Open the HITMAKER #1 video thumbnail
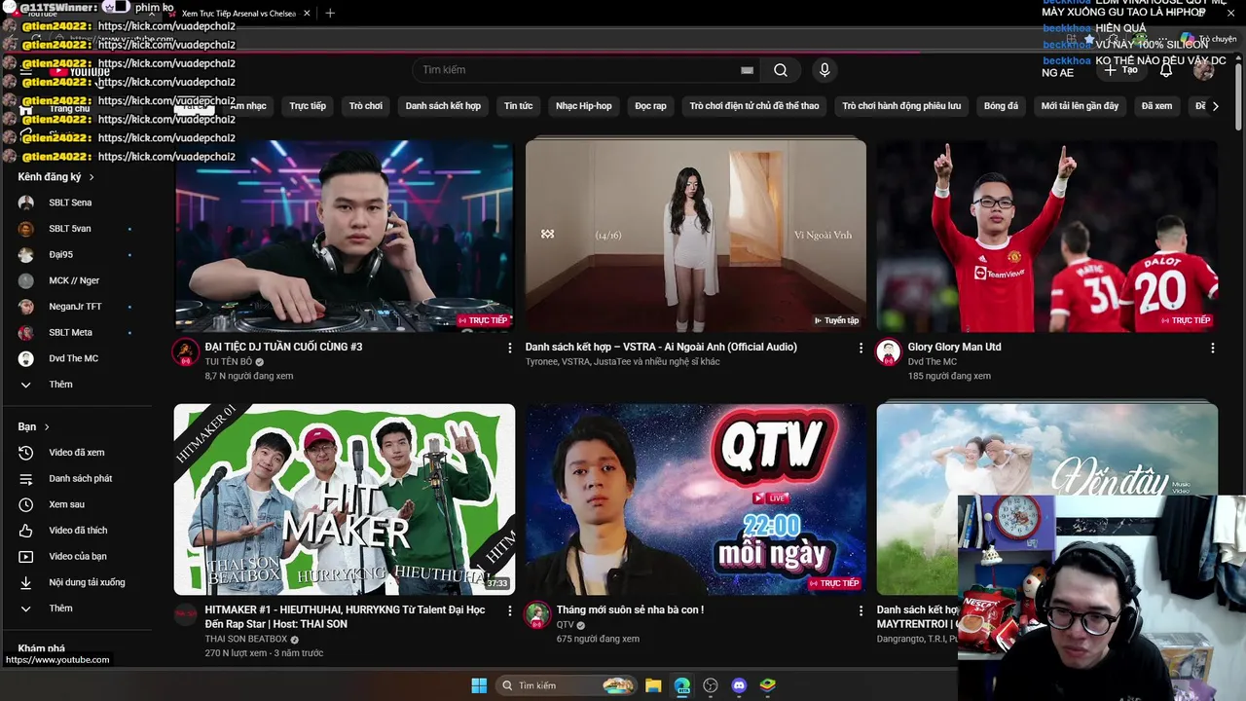 tap(345, 499)
